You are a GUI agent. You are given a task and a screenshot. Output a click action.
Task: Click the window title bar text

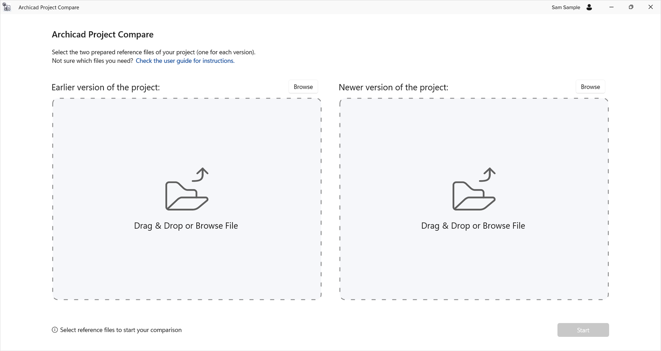(49, 7)
